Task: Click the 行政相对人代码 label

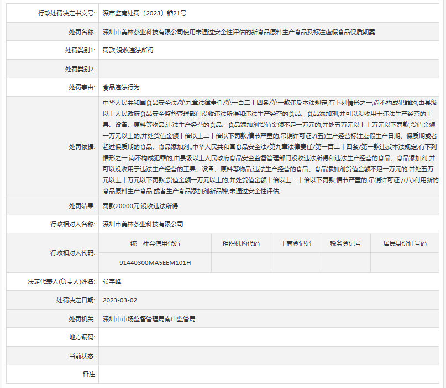Action: [x=73, y=253]
